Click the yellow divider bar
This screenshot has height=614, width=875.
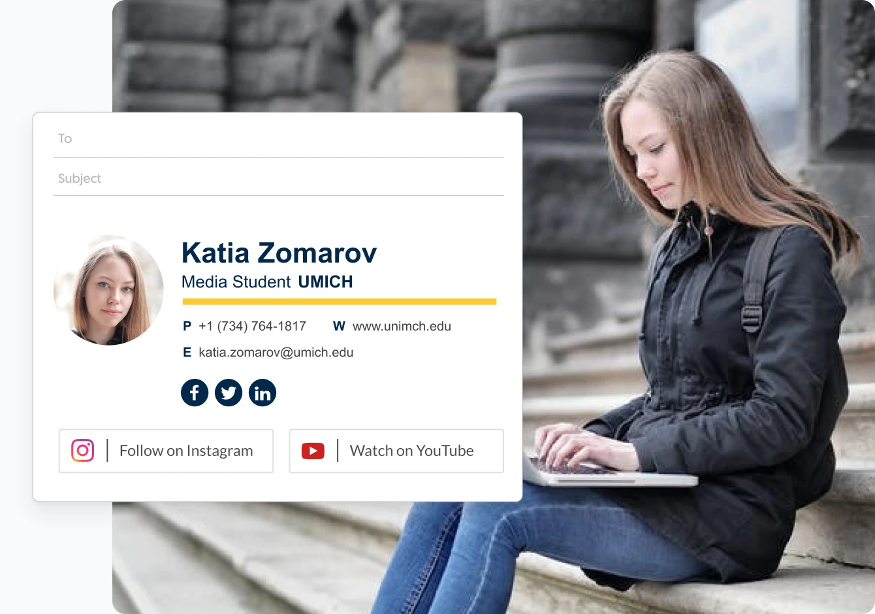coord(339,302)
